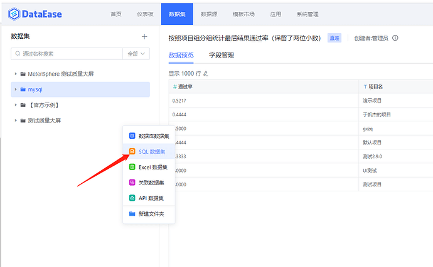Click the 新建文件夹 folder icon
This screenshot has width=433, height=267.
(132, 214)
